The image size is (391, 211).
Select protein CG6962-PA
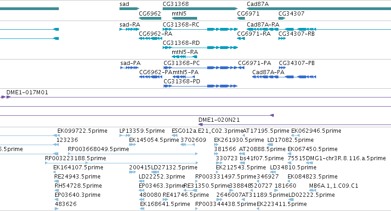pyautogui.click(x=156, y=72)
